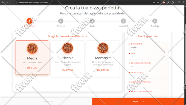
Task: Open the password key icon
Action: tap(154, 2)
